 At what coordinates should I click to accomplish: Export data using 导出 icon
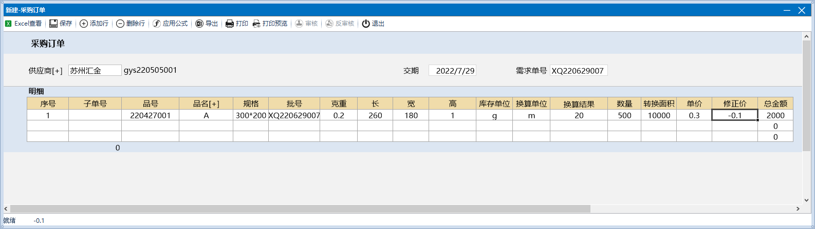pyautogui.click(x=199, y=24)
